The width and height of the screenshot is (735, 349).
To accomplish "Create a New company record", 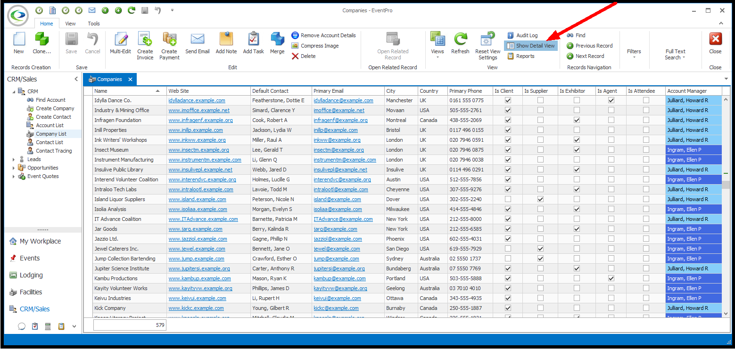I will point(19,43).
